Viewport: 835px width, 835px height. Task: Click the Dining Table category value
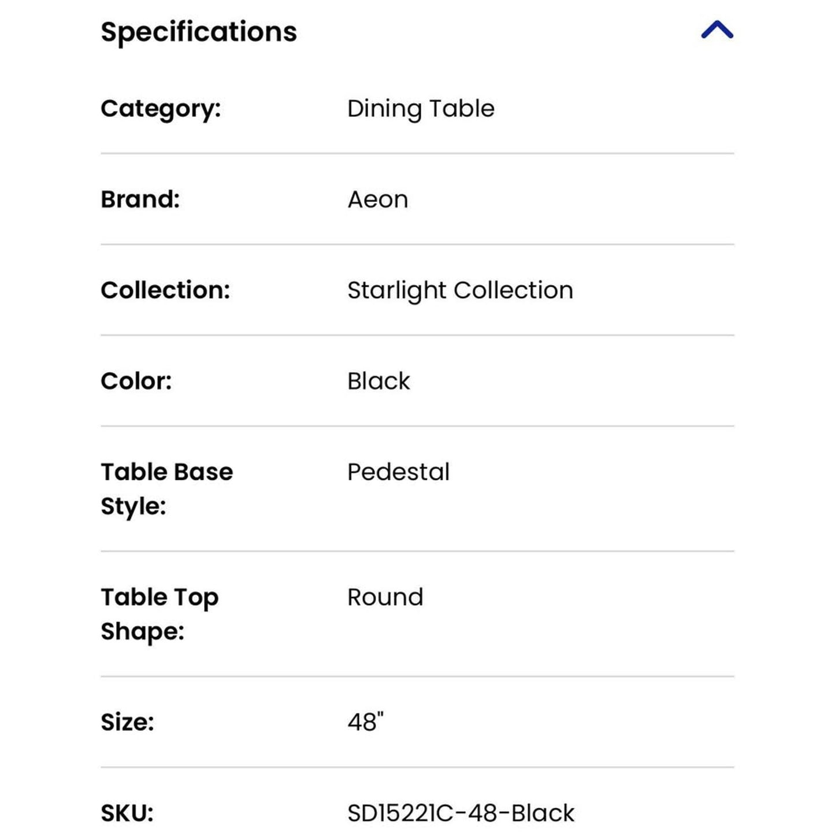point(421,109)
